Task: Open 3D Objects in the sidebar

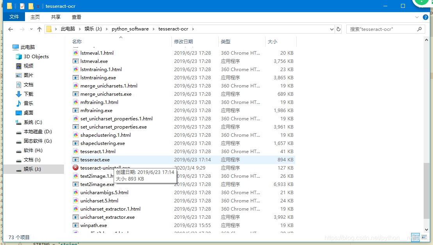Action: pos(32,57)
